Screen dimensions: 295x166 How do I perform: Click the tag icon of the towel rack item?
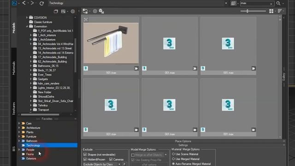(136, 69)
